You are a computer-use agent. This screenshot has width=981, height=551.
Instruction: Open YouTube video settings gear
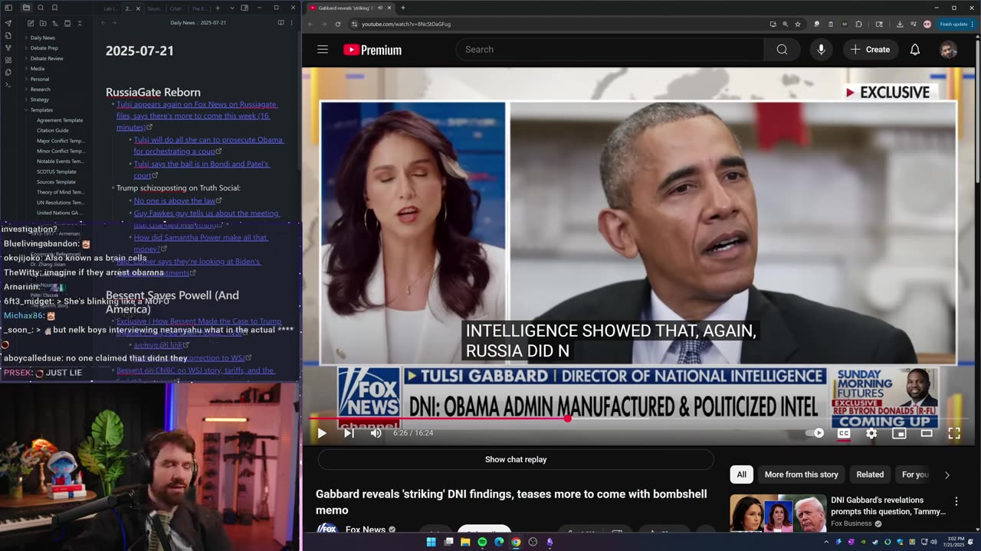tap(871, 433)
